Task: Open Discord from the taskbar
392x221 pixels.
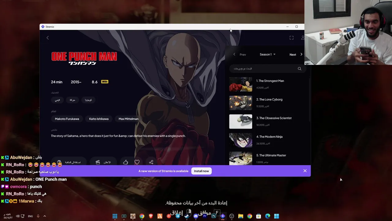Action: click(x=196, y=216)
